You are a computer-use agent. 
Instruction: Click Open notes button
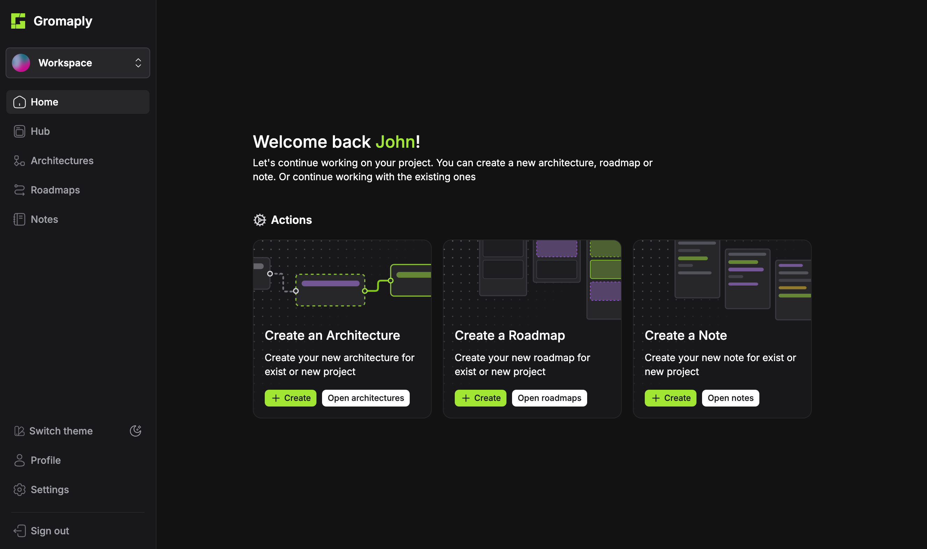click(x=730, y=398)
